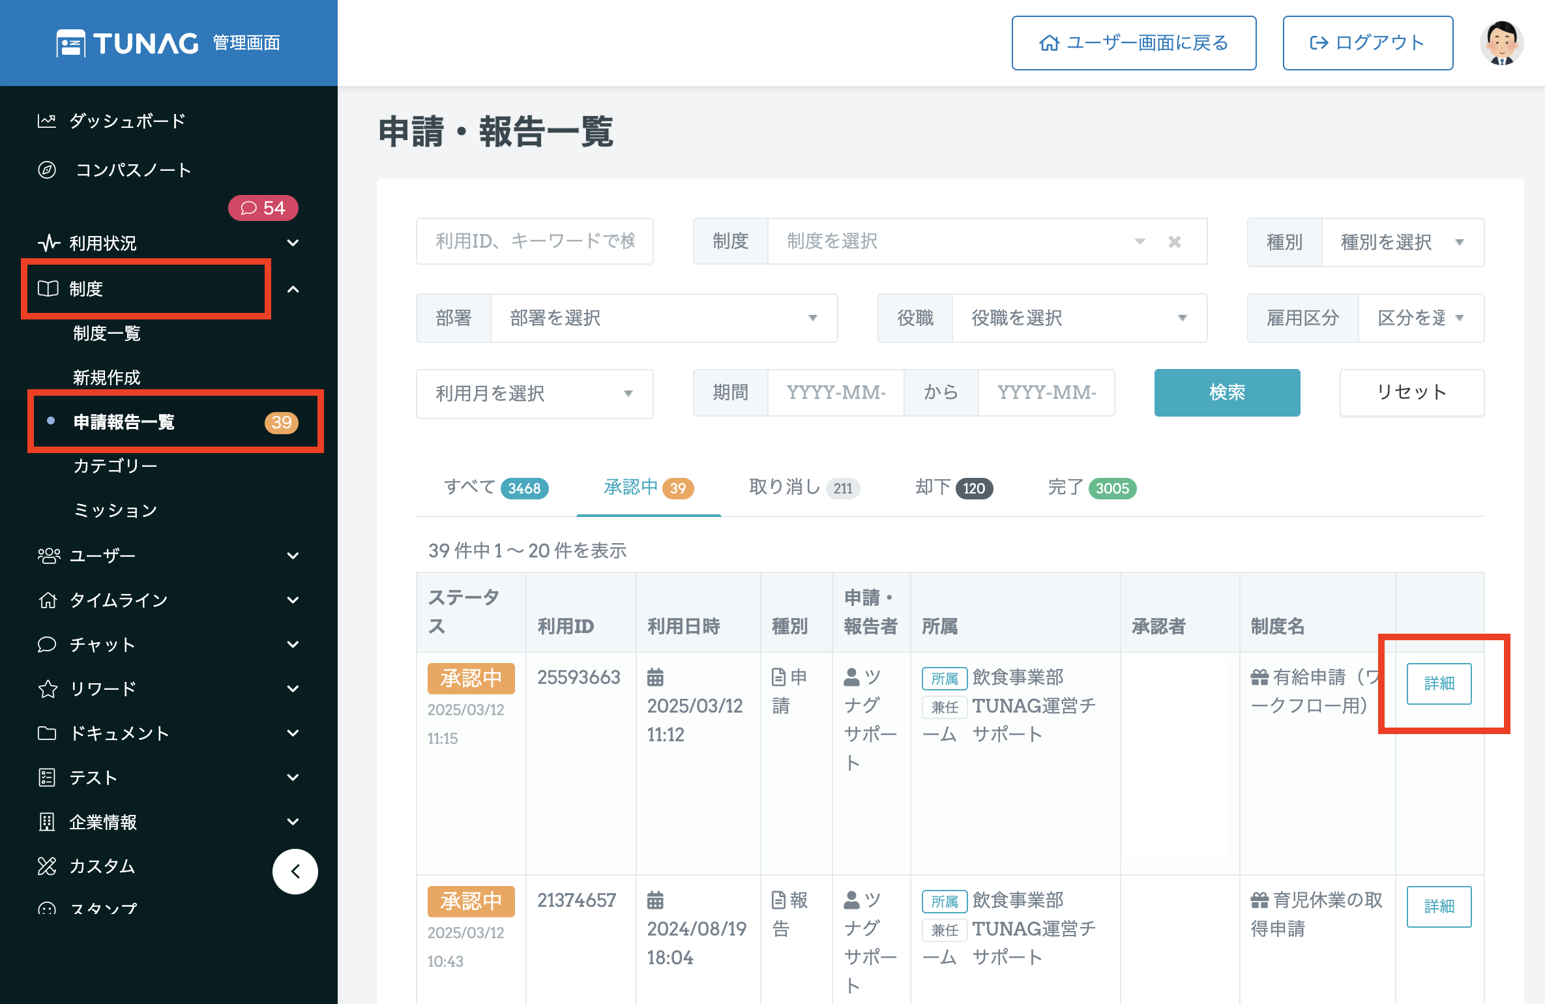Collapse the 制度 sidebar section
The height and width of the screenshot is (1004, 1545).
click(x=293, y=289)
